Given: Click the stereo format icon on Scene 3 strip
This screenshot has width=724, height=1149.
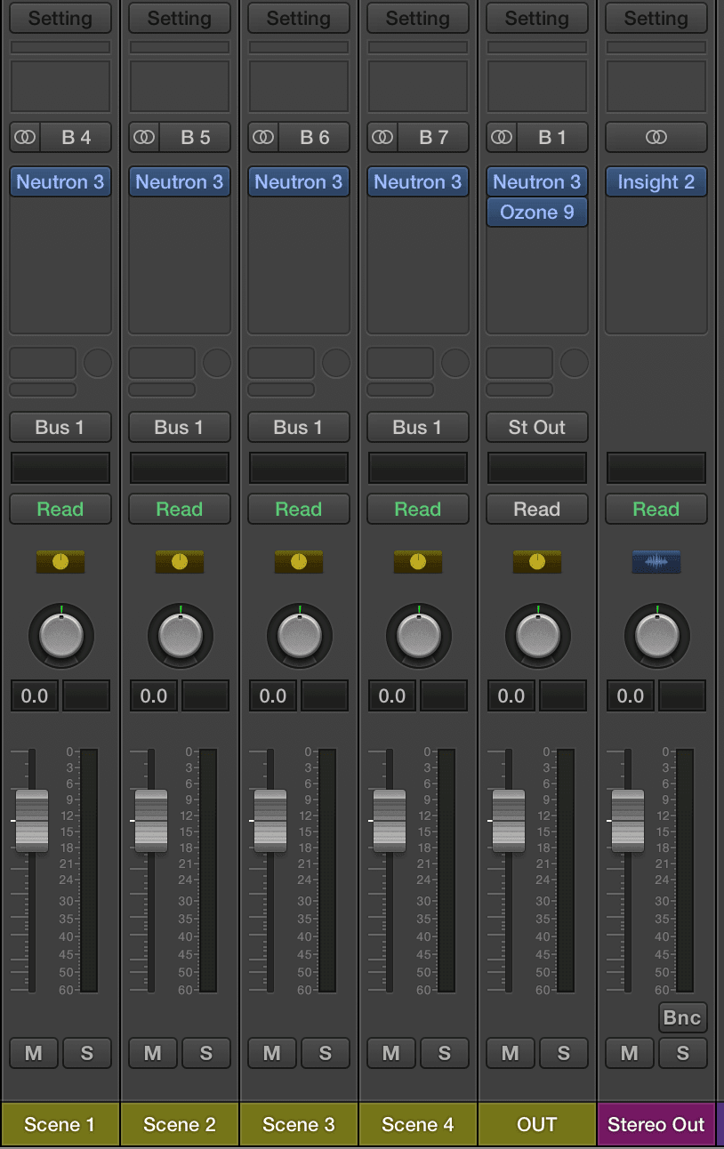Looking at the screenshot, I should coord(263,137).
